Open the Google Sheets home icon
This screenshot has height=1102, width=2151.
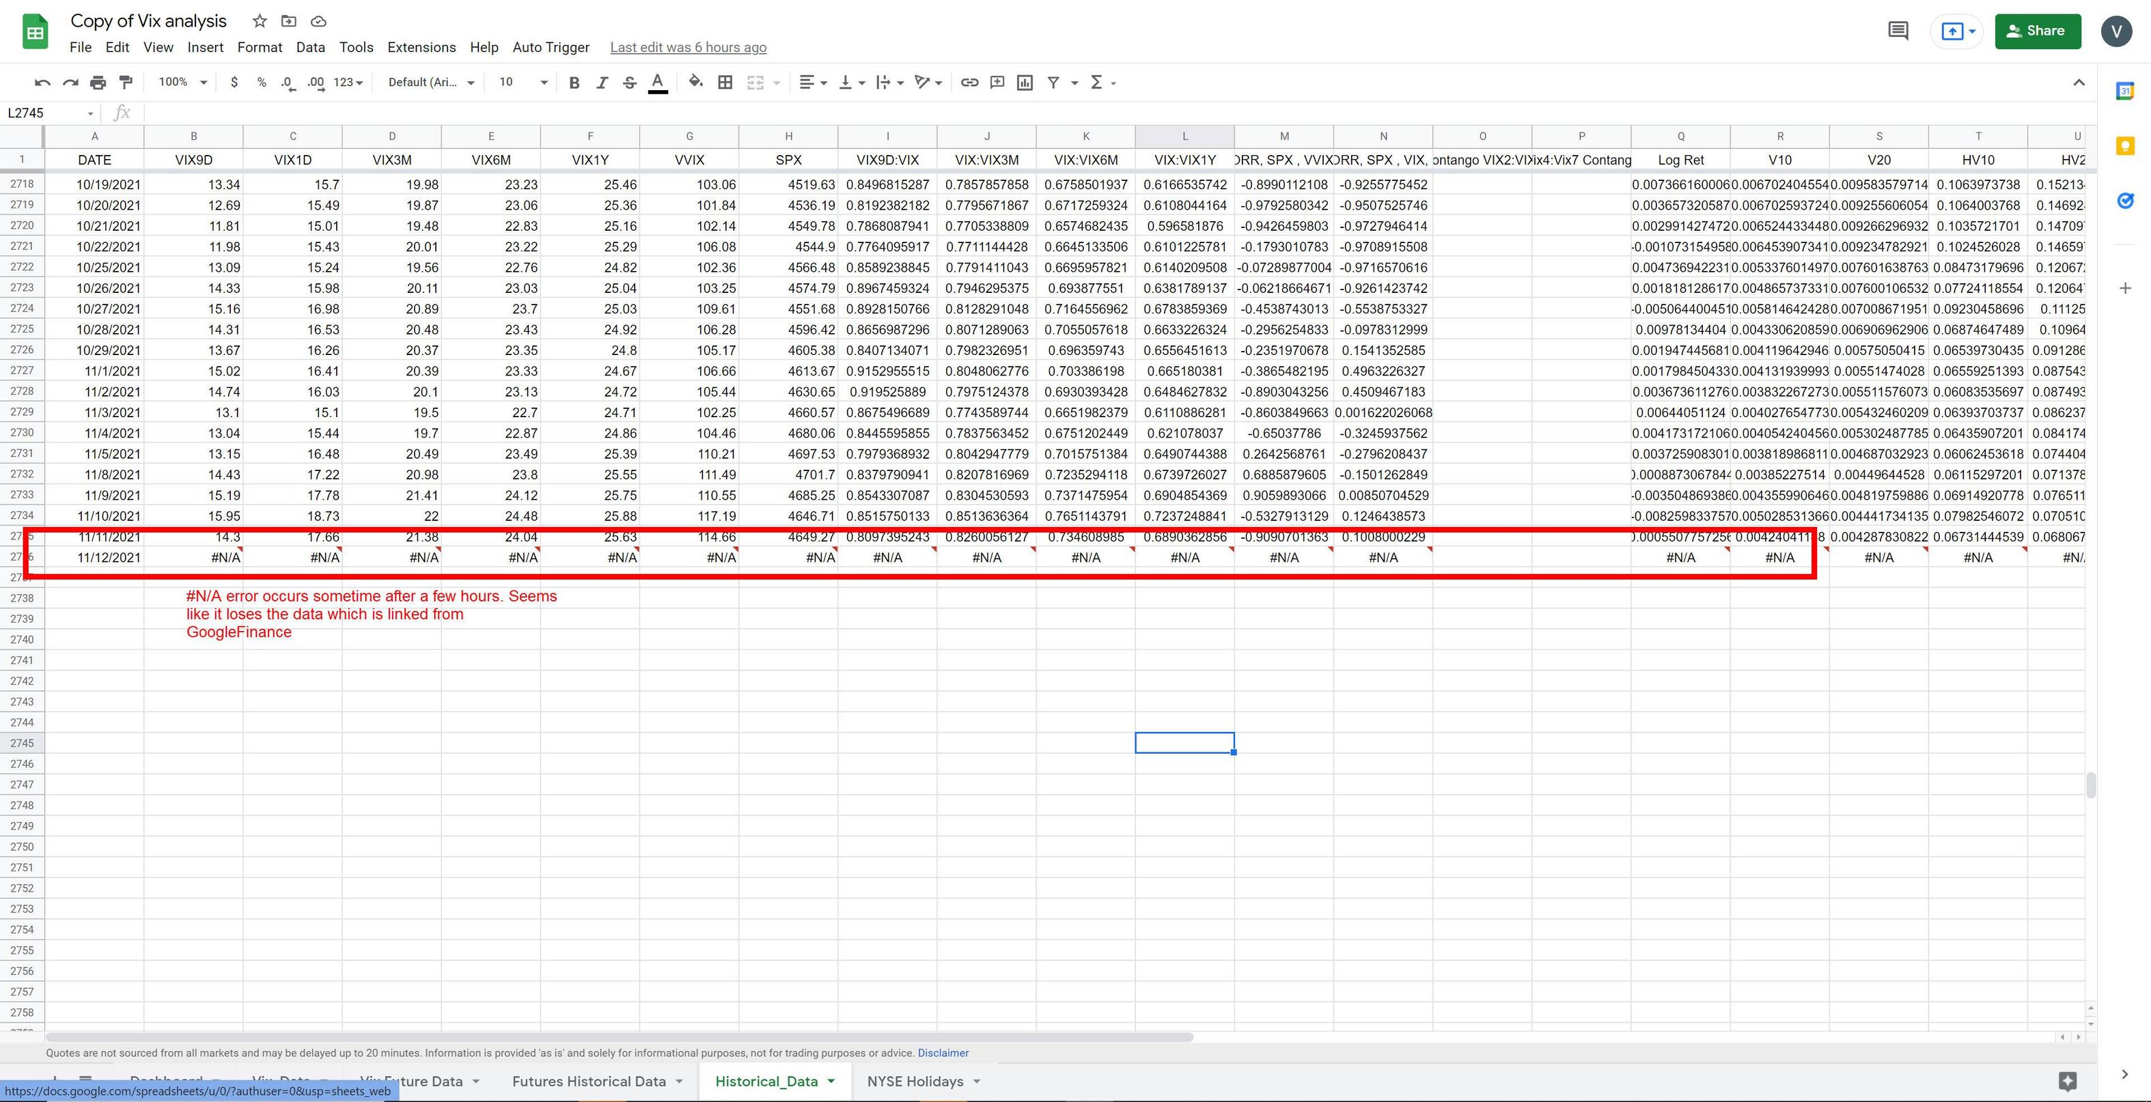pos(34,33)
